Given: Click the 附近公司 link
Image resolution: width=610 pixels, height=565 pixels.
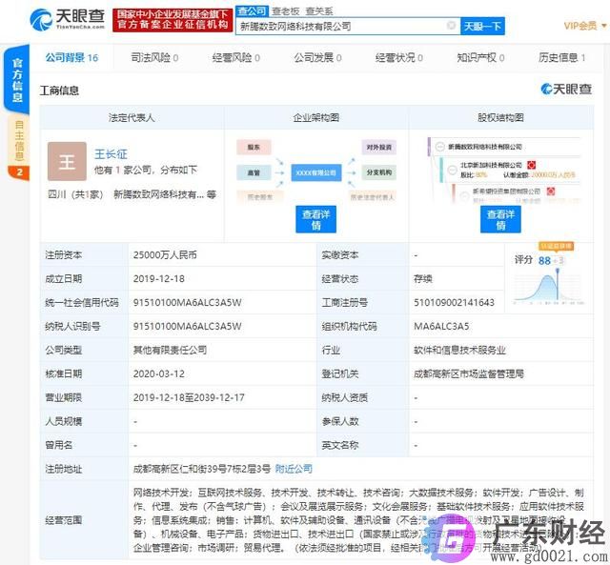Looking at the screenshot, I should pos(294,469).
